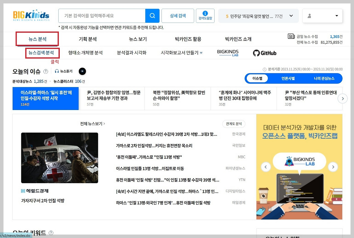Open the MBC '휴전 이틀째' article

click(x=149, y=157)
